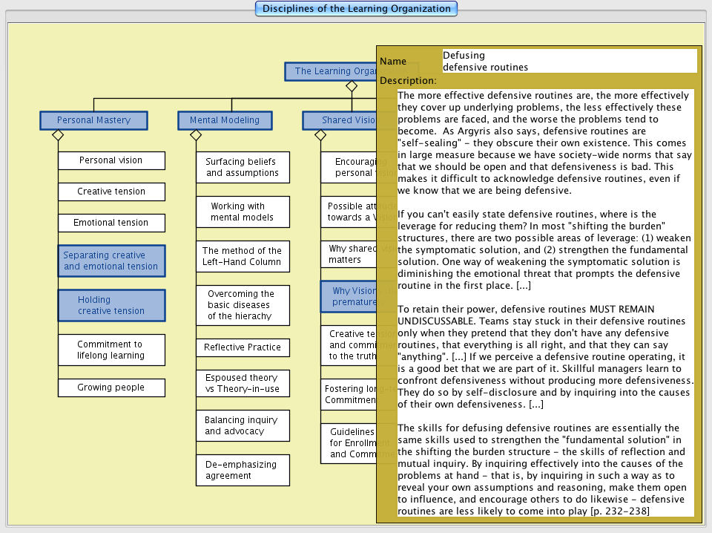The image size is (712, 533).
Task: Click the Name field containing Defusing defensive routines
Action: [x=569, y=61]
